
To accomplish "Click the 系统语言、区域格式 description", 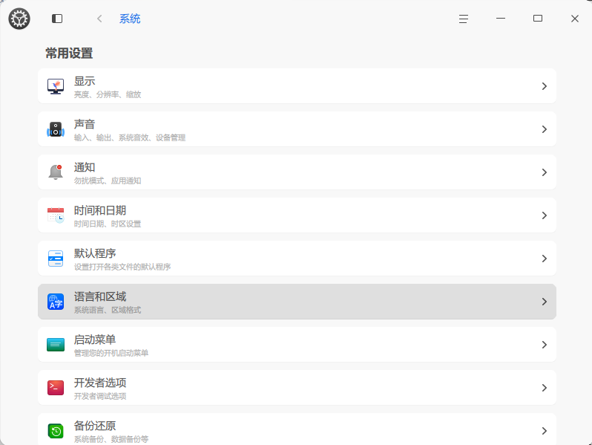I will [108, 310].
